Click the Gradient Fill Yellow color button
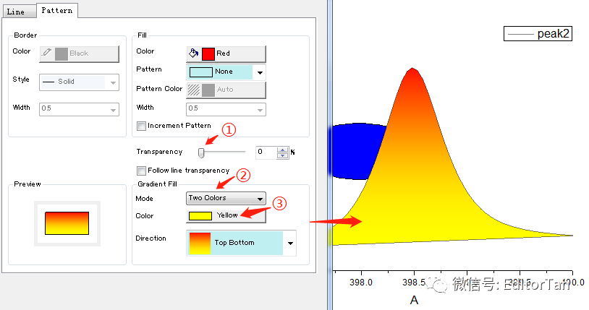 click(x=226, y=216)
